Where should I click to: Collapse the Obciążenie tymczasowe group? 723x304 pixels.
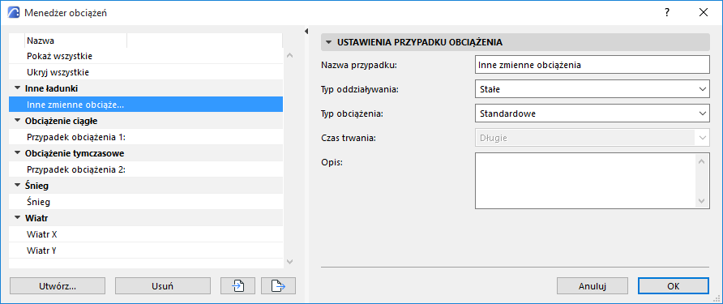tap(18, 153)
